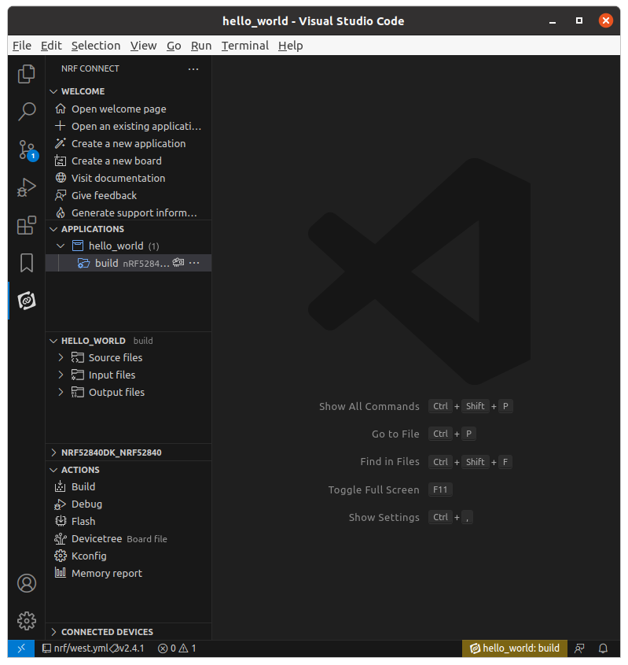
Task: Click hello_world: build status bar item
Action: coord(515,648)
